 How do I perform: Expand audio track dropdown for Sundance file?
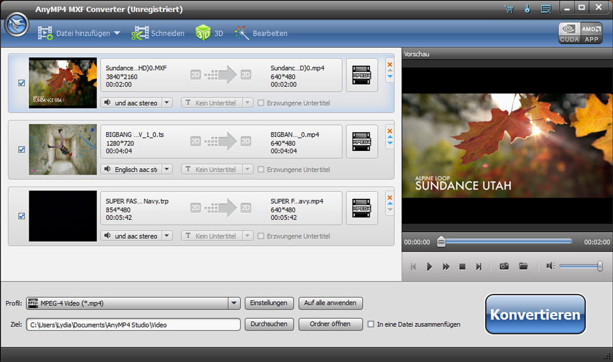pos(167,103)
